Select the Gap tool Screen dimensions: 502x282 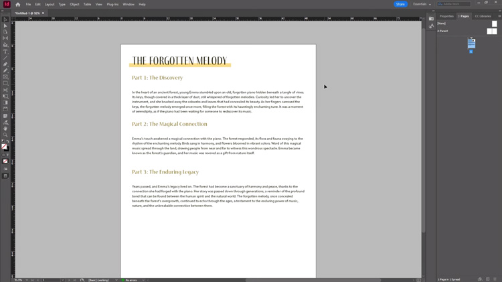(5, 38)
